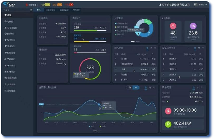The image size is (214, 140).
Task: Switch trend chart to bar chart view
Action: coord(129,87)
